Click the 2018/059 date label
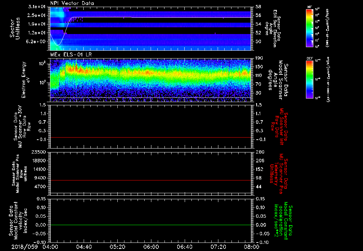The height and width of the screenshot is (251, 363). 24,247
